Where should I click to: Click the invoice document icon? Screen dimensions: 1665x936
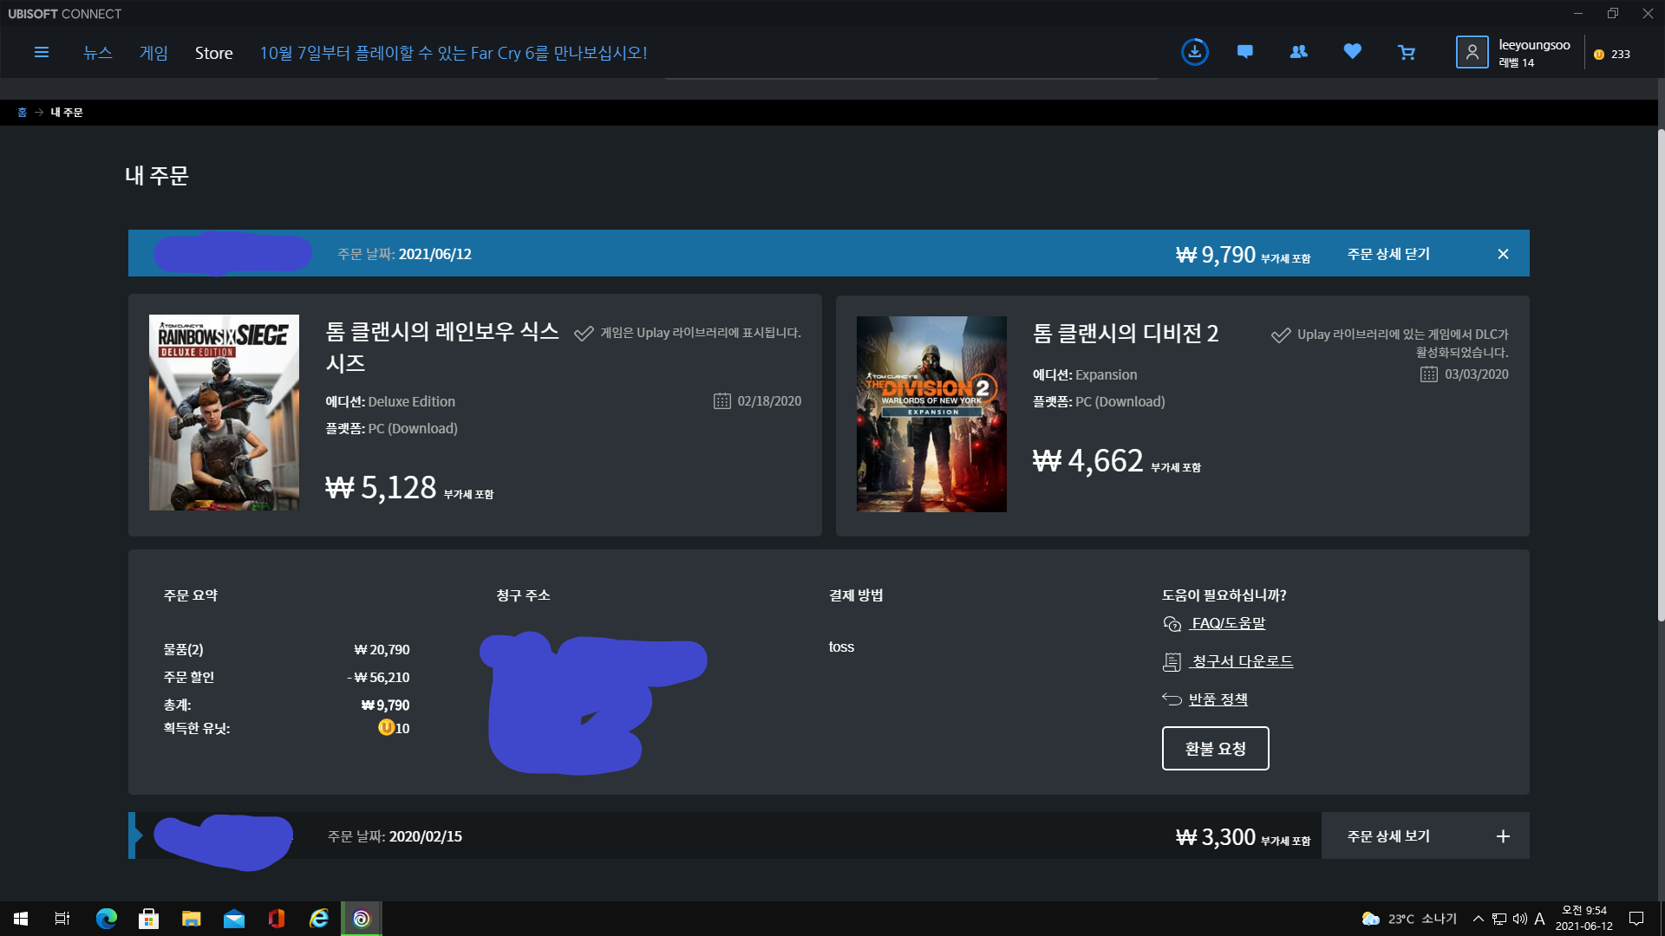click(x=1172, y=662)
